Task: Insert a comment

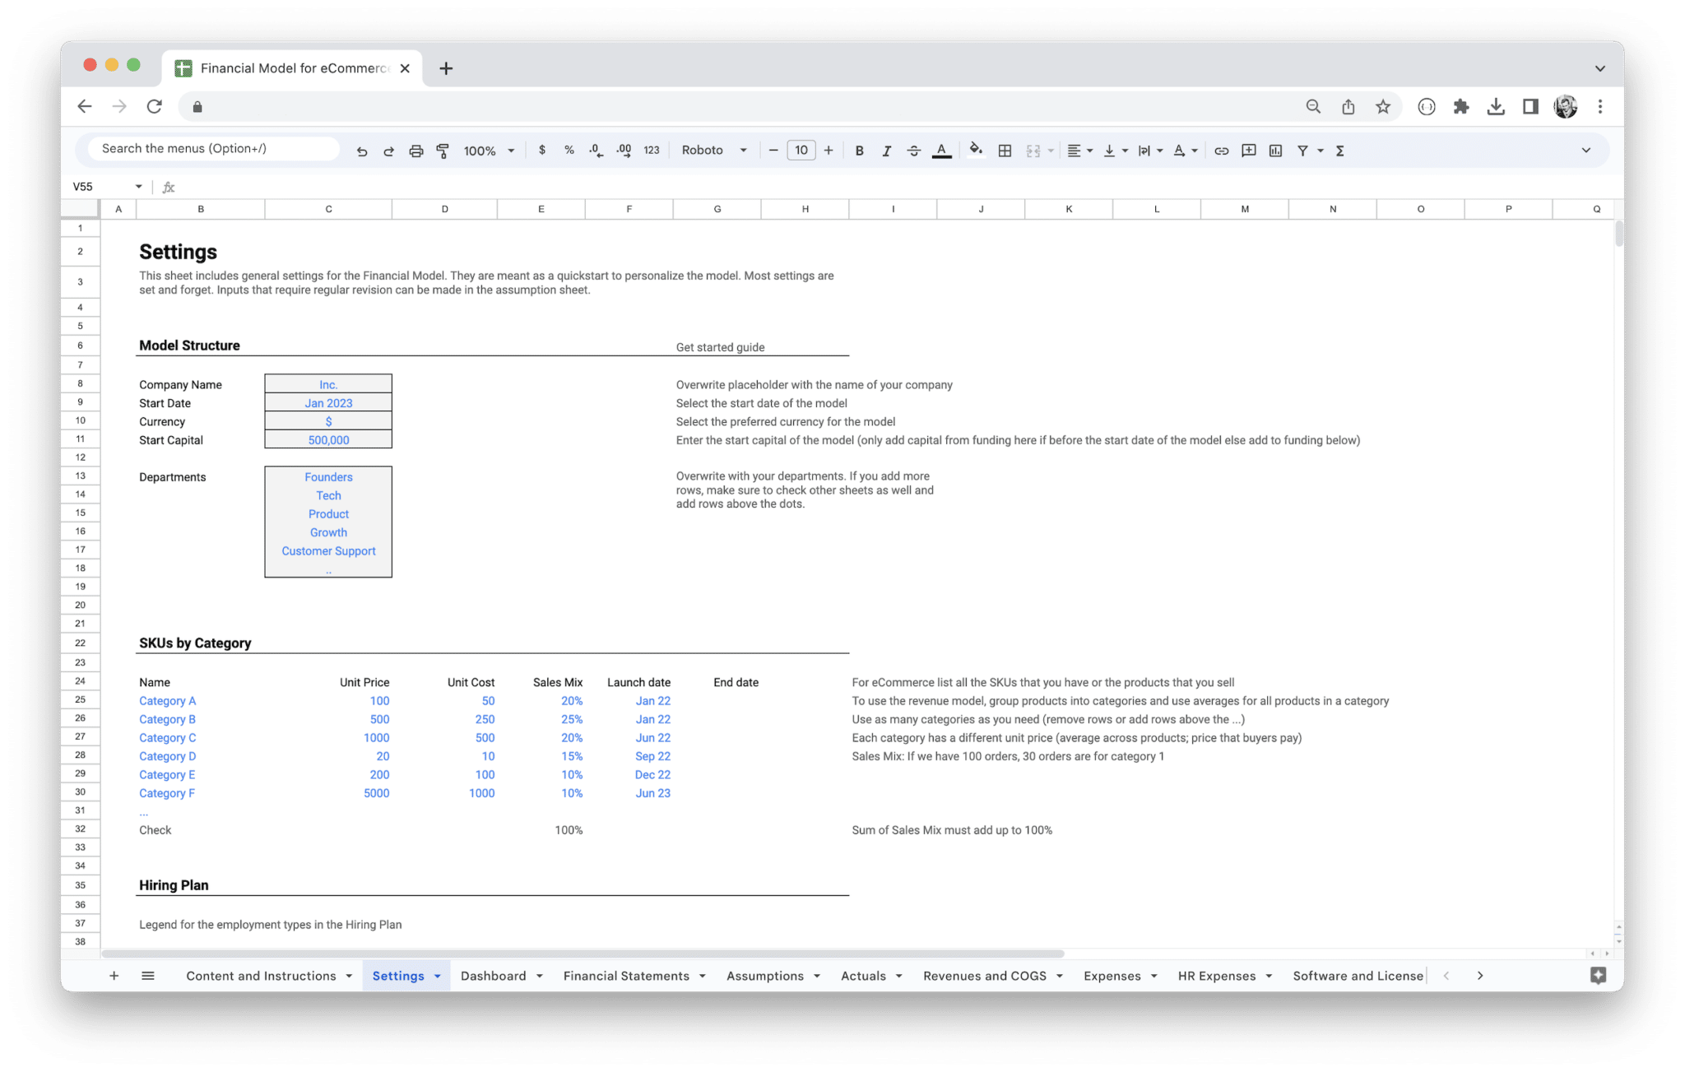Action: click(1248, 150)
